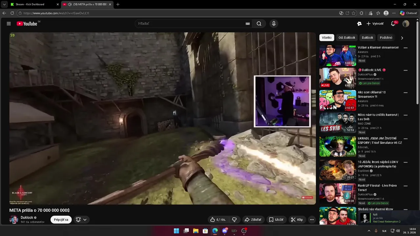Open Windows Start menu

click(x=176, y=231)
